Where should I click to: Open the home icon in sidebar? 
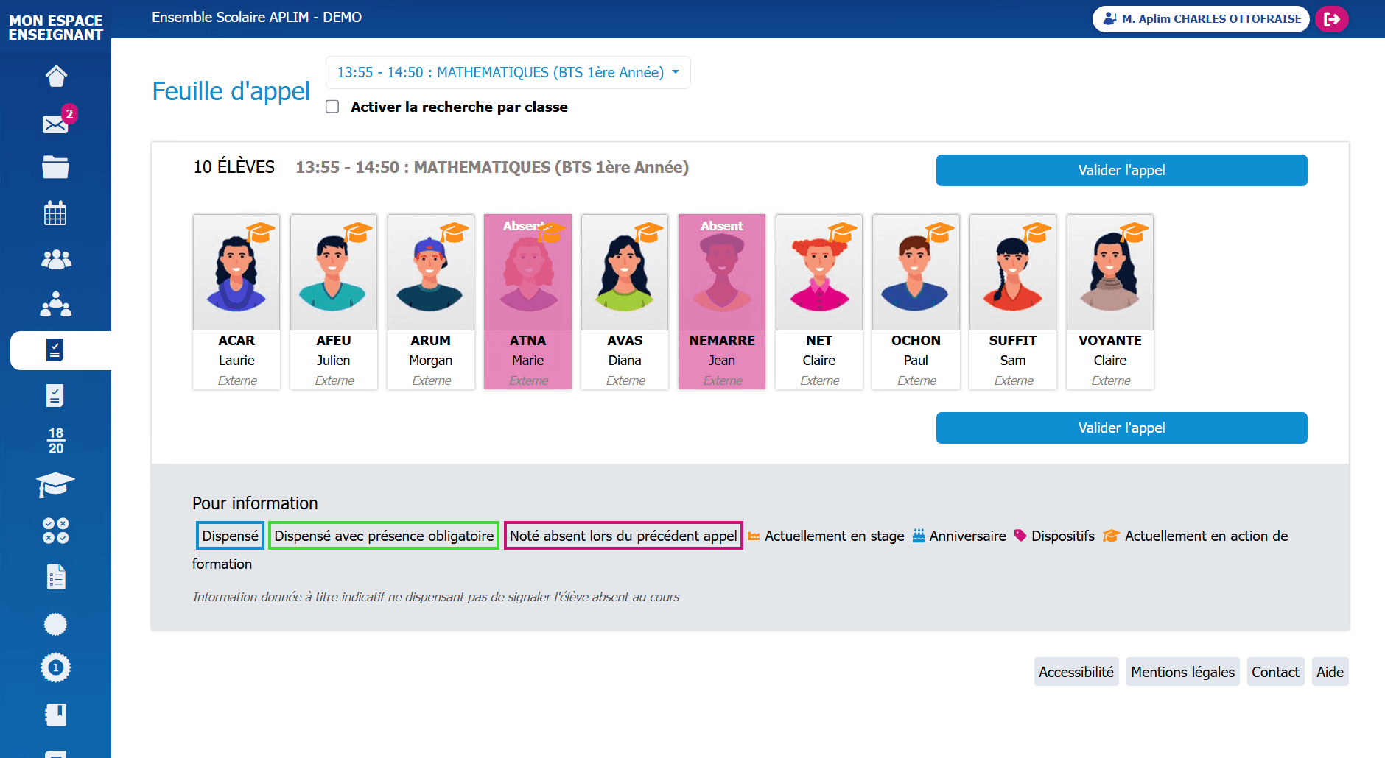click(x=56, y=76)
